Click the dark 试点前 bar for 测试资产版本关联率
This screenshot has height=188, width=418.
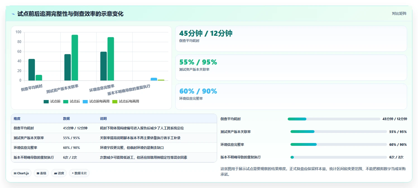coord(68,67)
